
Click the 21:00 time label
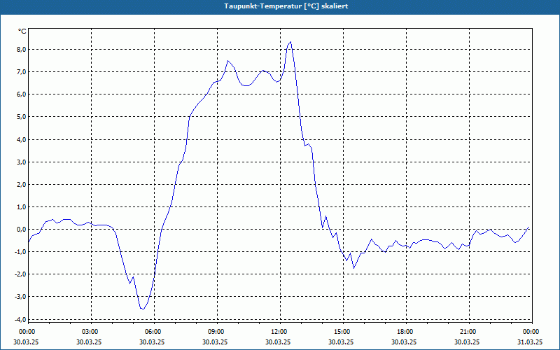468,332
